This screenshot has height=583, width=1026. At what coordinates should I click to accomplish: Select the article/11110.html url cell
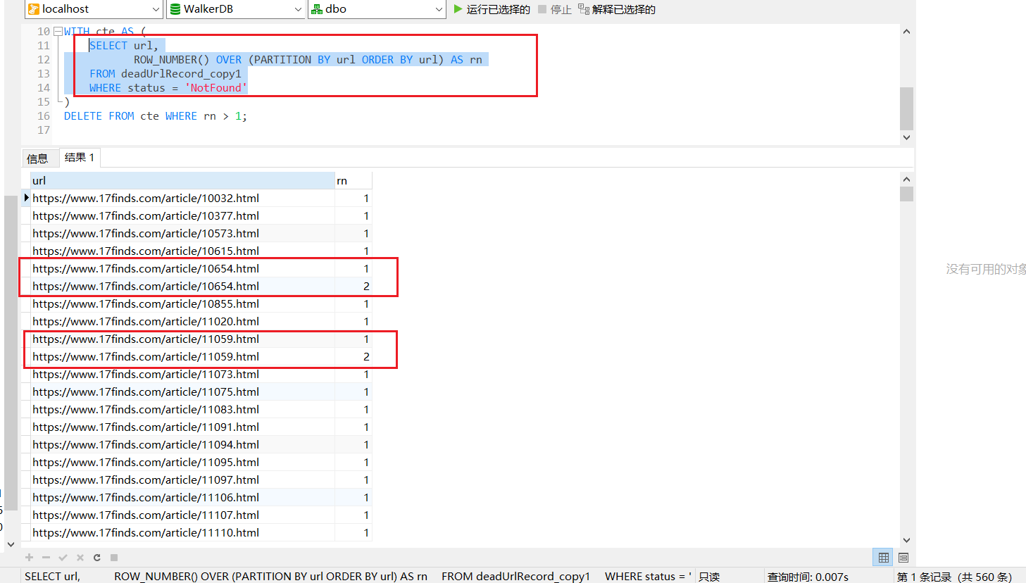182,533
